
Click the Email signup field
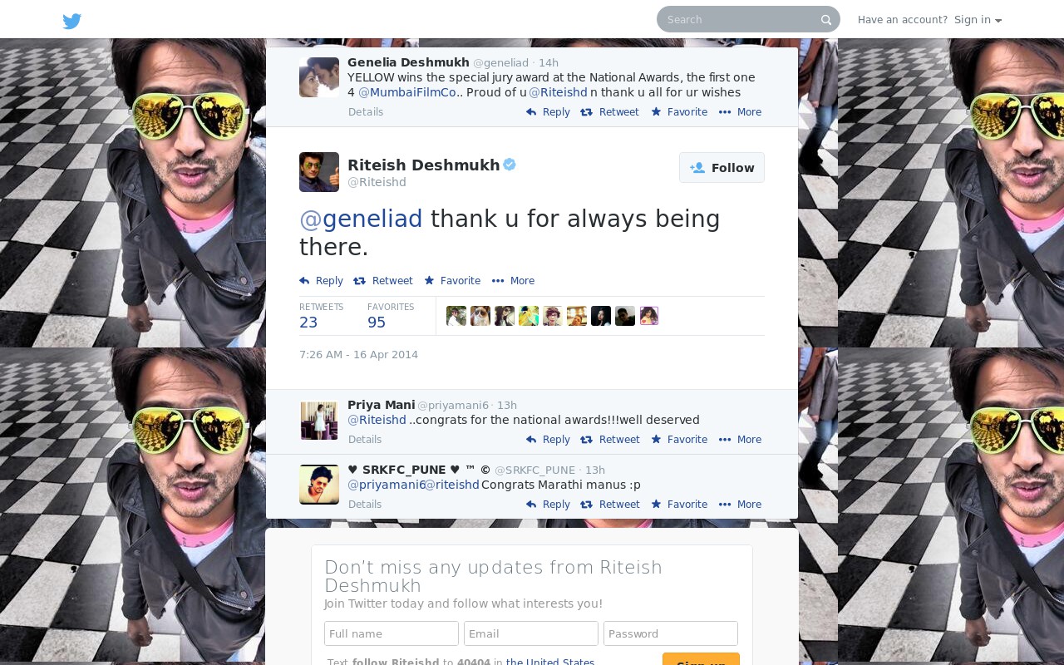531,633
